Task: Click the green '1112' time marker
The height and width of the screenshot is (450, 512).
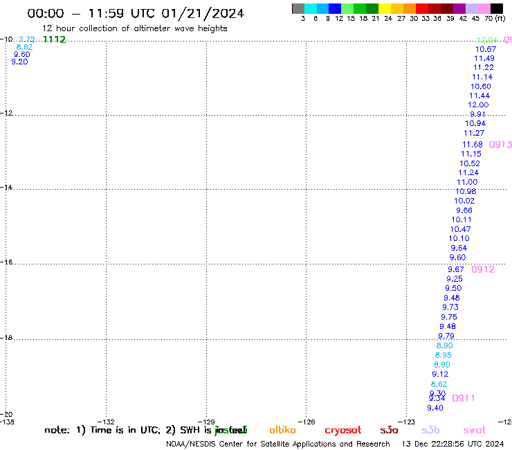Action: coord(55,39)
